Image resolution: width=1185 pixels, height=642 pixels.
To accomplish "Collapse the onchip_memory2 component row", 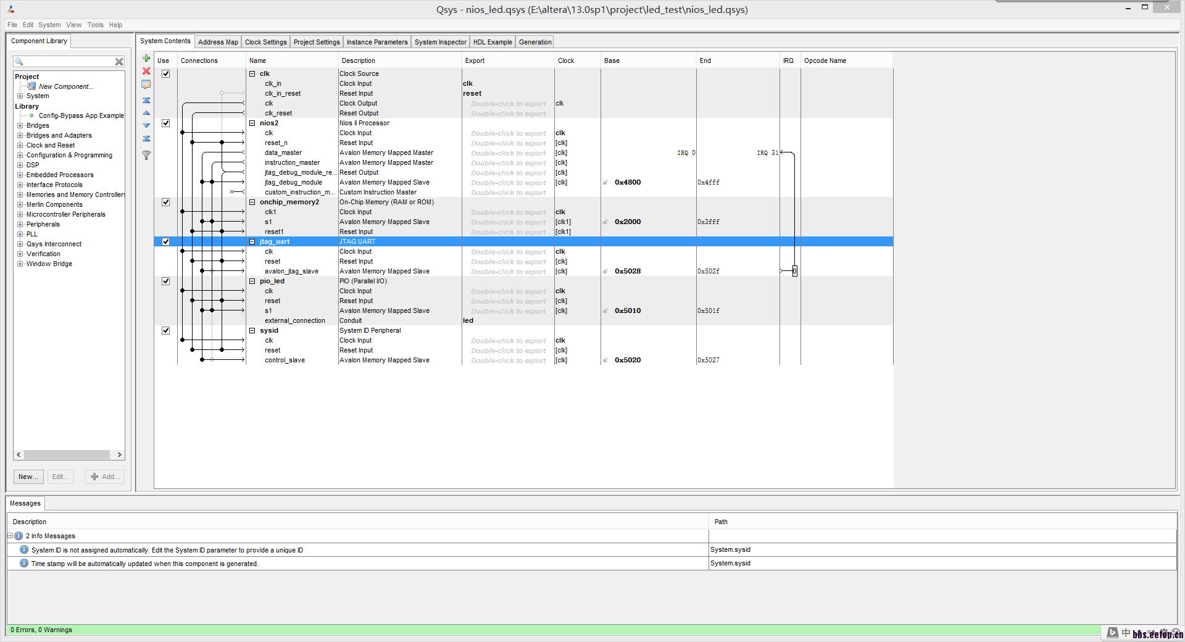I will click(x=252, y=202).
